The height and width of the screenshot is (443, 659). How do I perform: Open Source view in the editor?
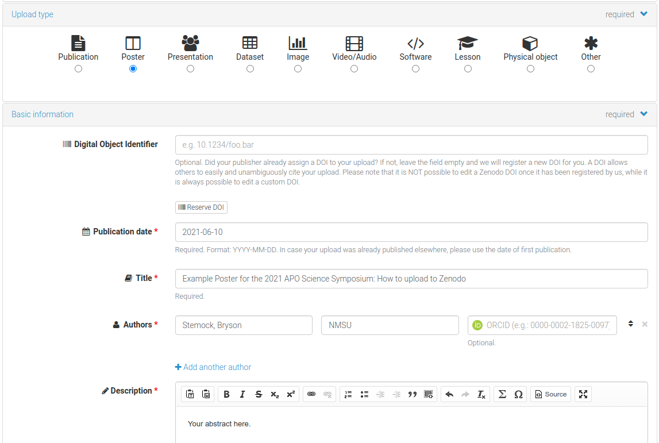(x=550, y=394)
